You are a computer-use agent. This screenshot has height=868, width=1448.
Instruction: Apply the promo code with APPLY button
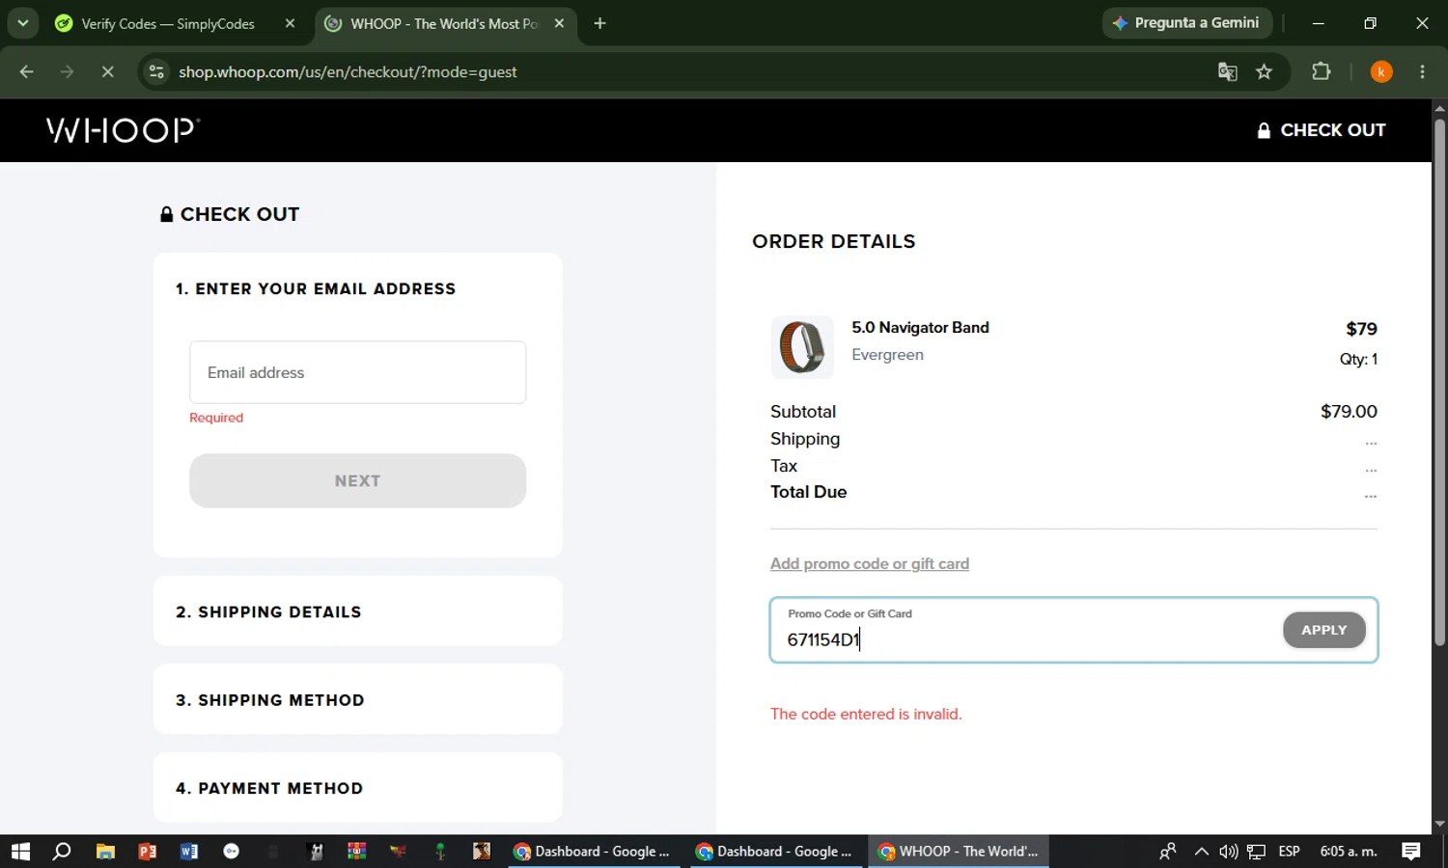(x=1323, y=630)
